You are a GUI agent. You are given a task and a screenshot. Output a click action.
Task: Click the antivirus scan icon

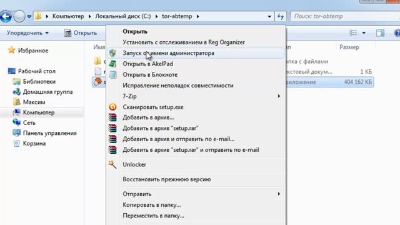[x=112, y=107]
